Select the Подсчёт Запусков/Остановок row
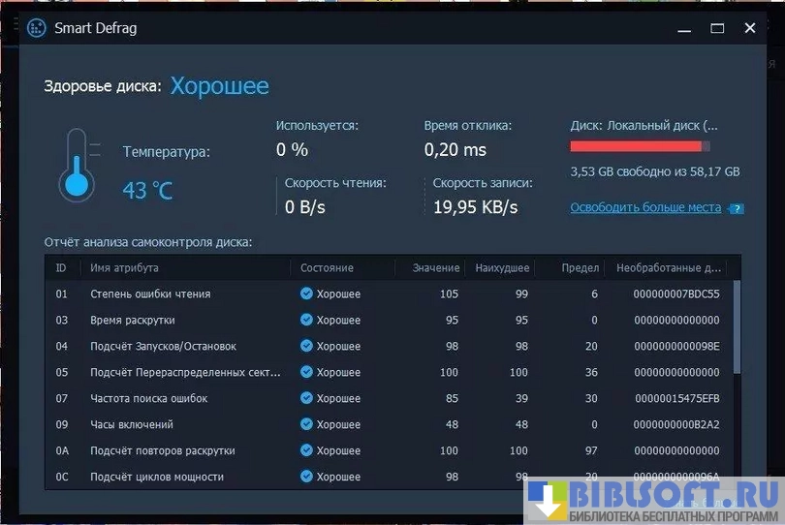785x525 pixels. click(x=163, y=346)
